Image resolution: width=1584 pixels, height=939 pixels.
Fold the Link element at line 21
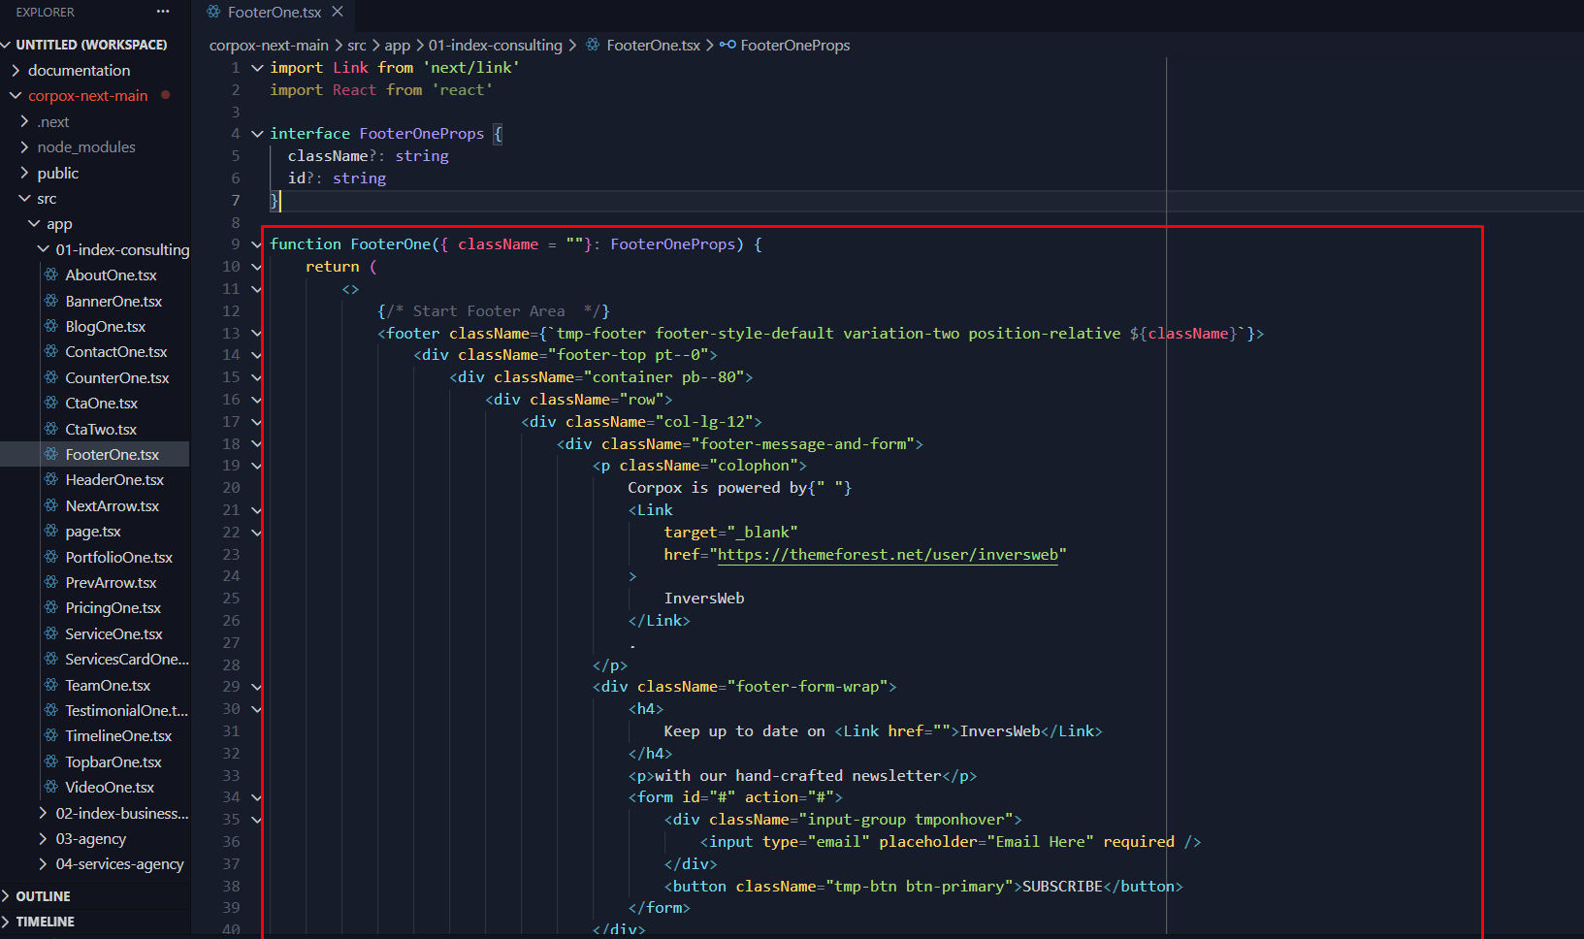[x=257, y=510]
